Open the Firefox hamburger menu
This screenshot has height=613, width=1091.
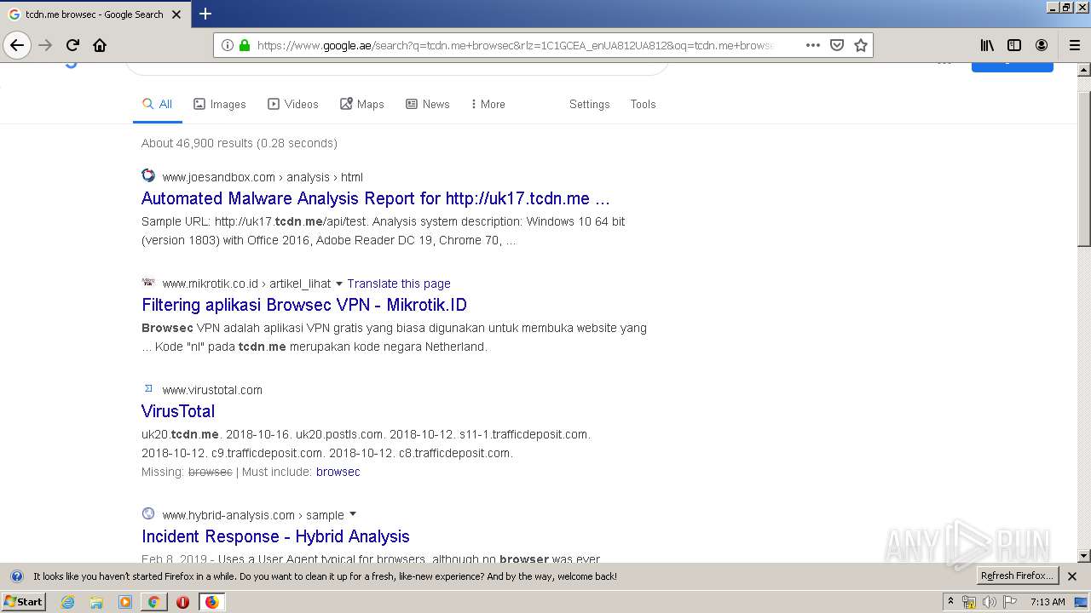tap(1074, 45)
